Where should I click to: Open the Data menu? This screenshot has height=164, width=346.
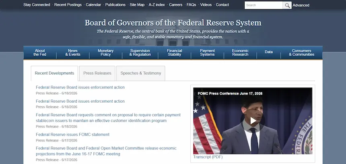[x=269, y=52]
